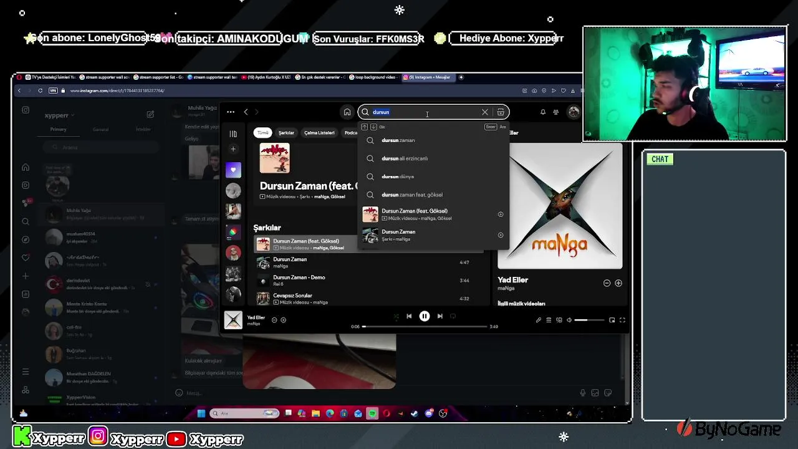The height and width of the screenshot is (449, 798).
Task: Open Liked Songs heart playlist
Action: coord(233,170)
